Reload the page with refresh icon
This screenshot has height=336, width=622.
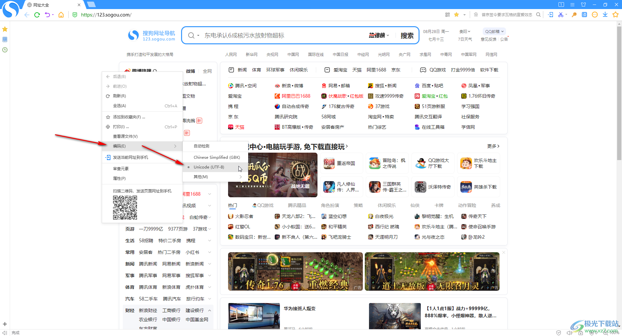(37, 15)
